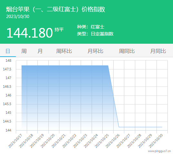Viewport: 173px width, 154px height.
Task: Click the www.pingguo7.cn watermark link
Action: click(159, 151)
